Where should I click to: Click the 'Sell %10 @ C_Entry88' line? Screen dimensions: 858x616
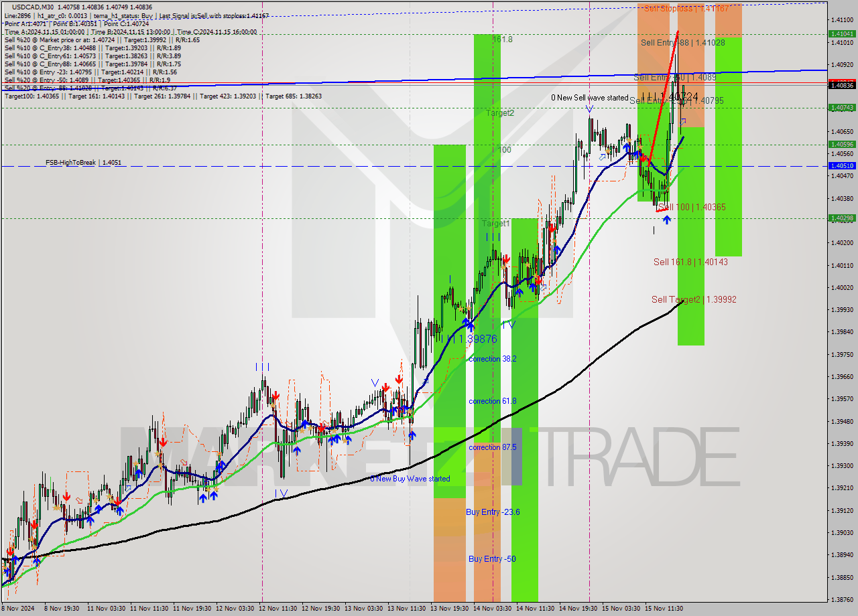93,64
